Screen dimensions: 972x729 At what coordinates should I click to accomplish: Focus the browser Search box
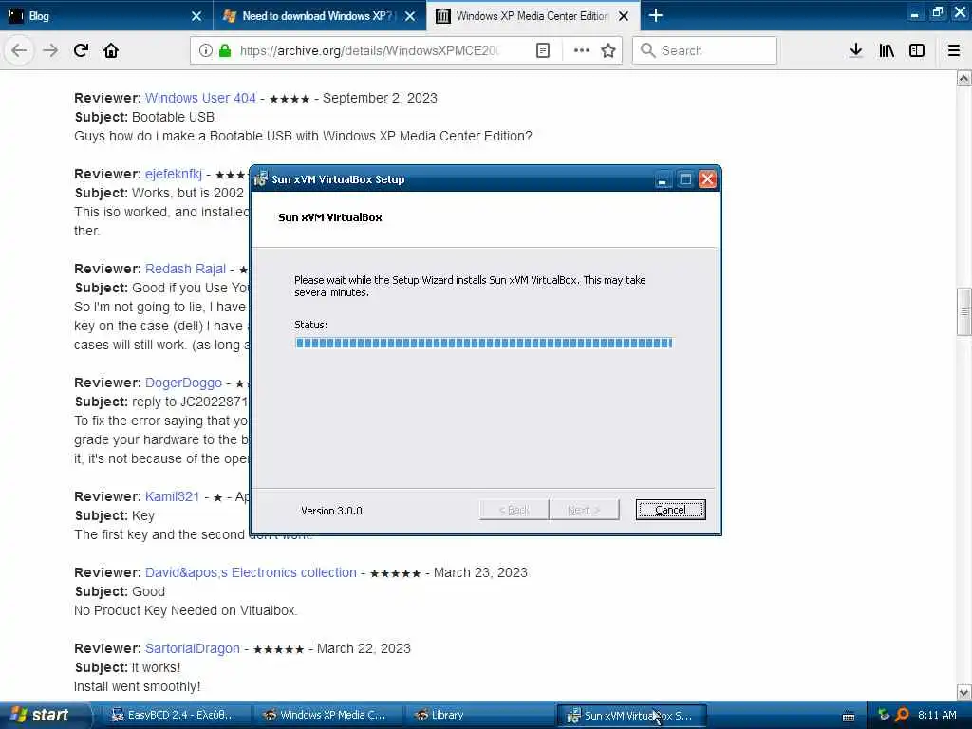pos(704,50)
